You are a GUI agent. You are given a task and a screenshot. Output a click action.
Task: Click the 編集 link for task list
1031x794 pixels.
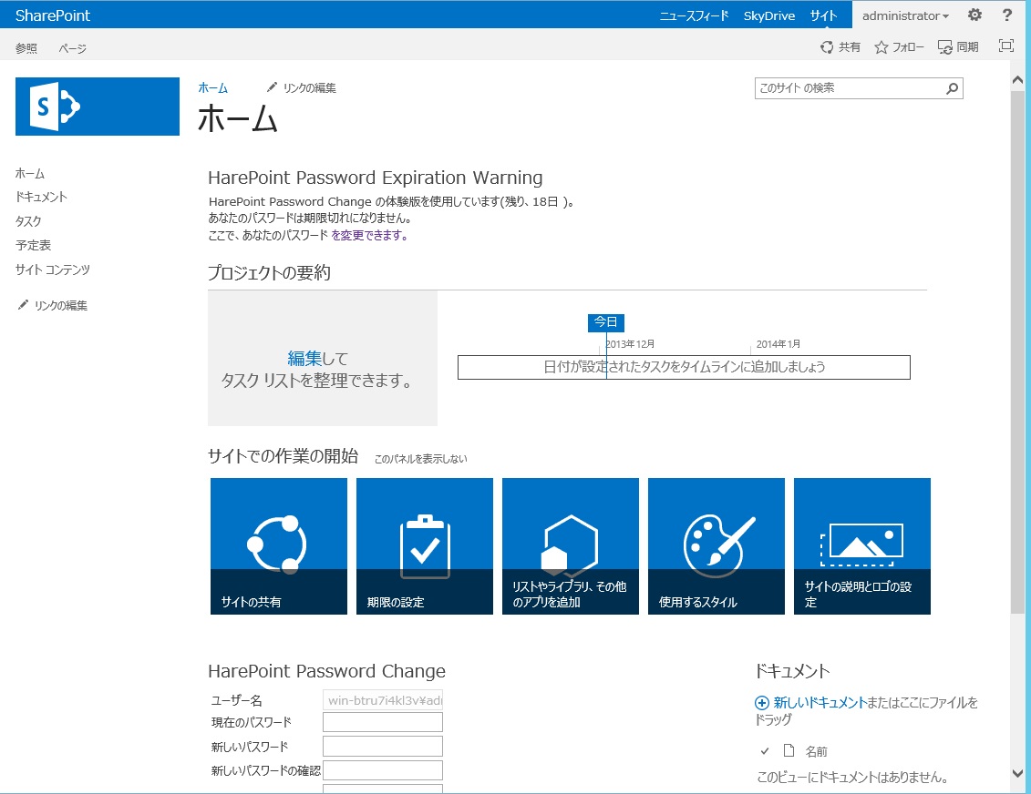pyautogui.click(x=304, y=358)
